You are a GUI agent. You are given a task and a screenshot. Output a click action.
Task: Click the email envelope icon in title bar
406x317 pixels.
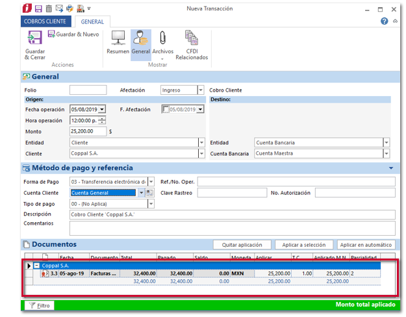click(x=59, y=8)
